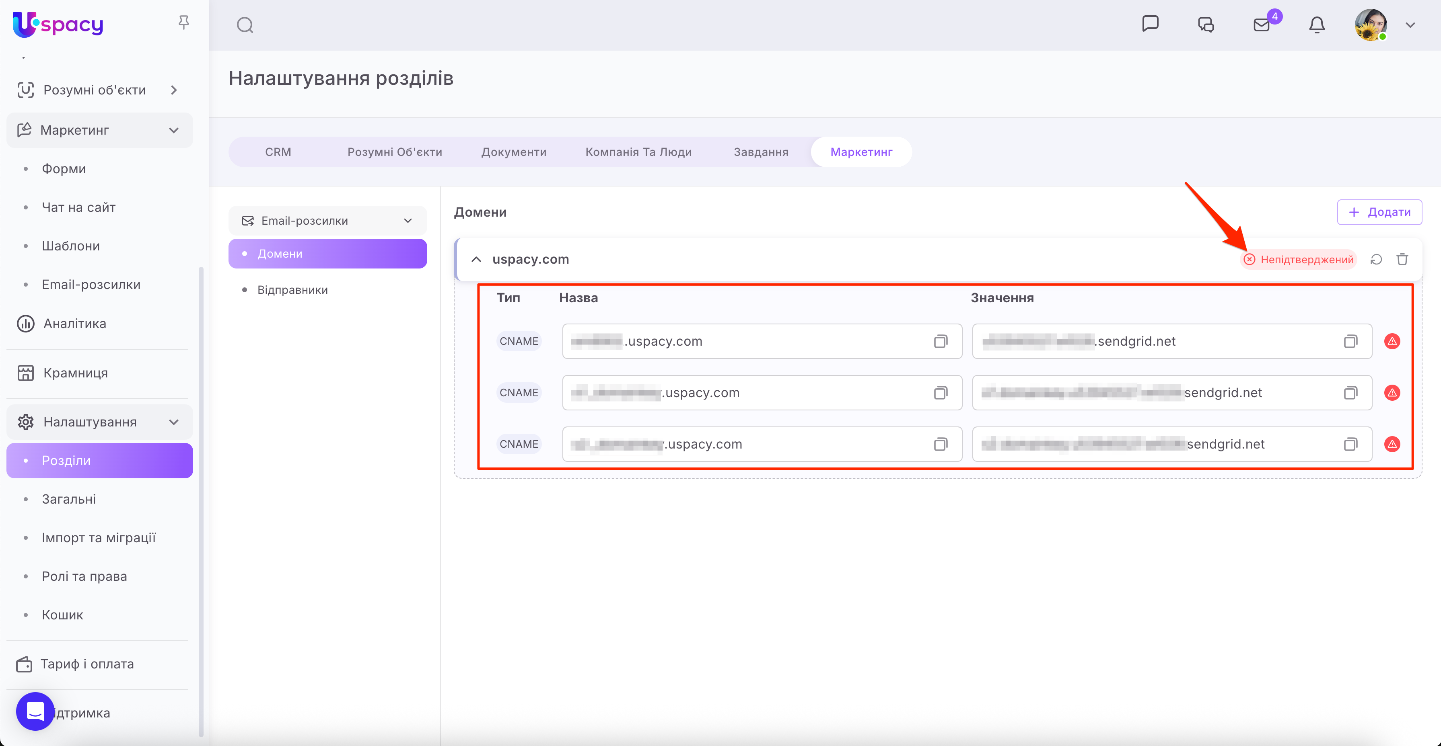Image resolution: width=1441 pixels, height=746 pixels.
Task: Expand the Email-розсилки settings dropdown
Action: pyautogui.click(x=408, y=221)
